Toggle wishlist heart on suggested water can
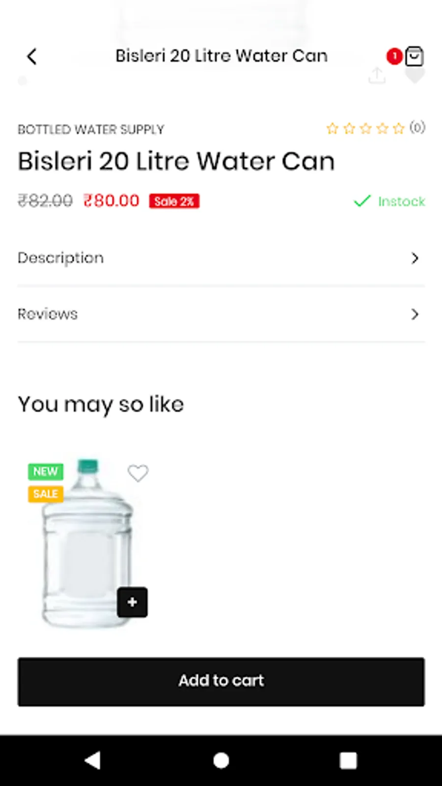The height and width of the screenshot is (786, 442). [x=138, y=473]
